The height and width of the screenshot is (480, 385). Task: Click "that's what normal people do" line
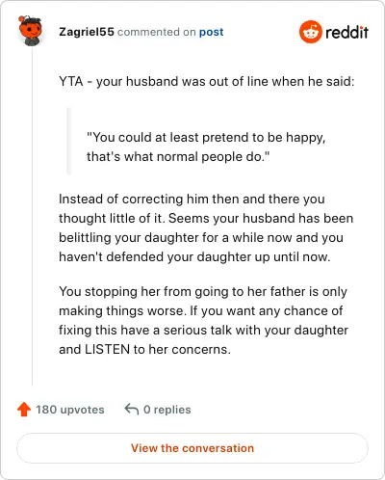click(x=178, y=157)
